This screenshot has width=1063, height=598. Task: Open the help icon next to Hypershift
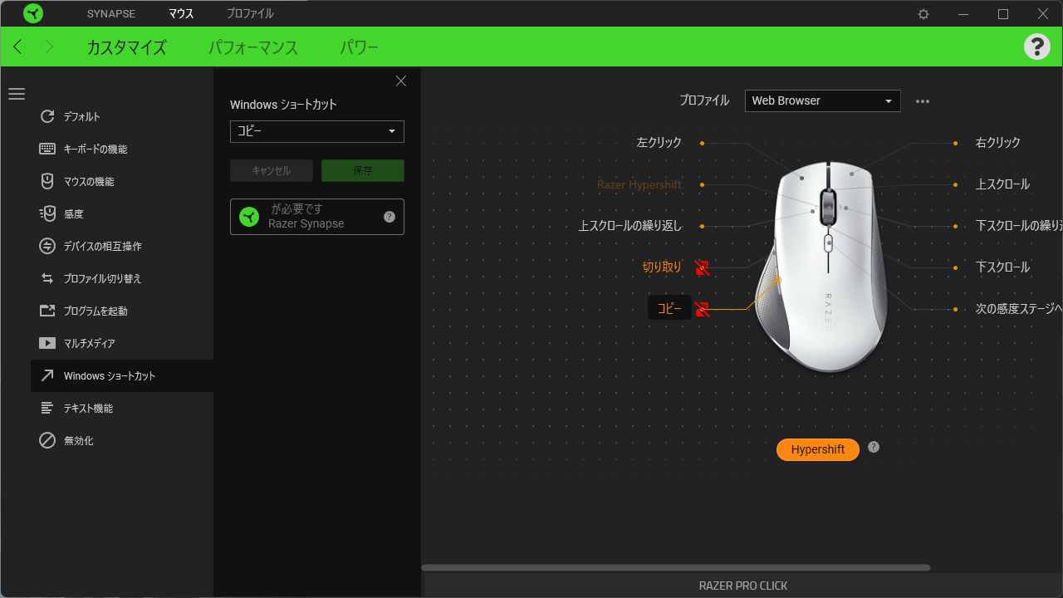pyautogui.click(x=874, y=447)
